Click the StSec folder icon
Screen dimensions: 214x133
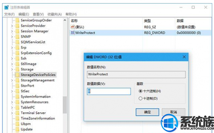[17, 91]
